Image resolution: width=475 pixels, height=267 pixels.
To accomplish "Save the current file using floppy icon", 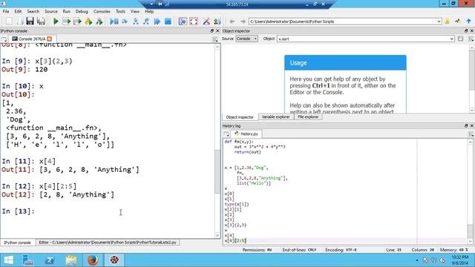I will point(30,22).
